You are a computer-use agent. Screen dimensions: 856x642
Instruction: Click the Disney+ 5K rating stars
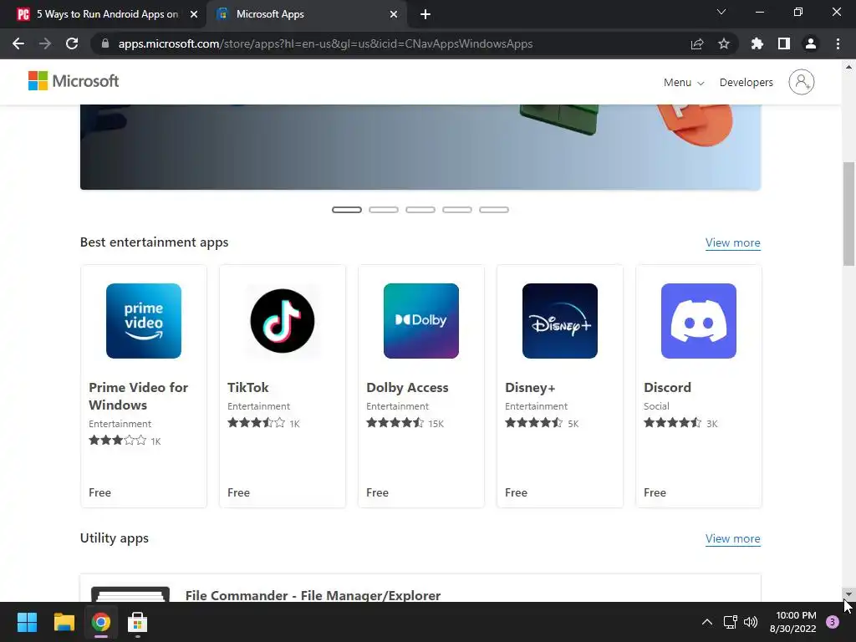tap(533, 422)
